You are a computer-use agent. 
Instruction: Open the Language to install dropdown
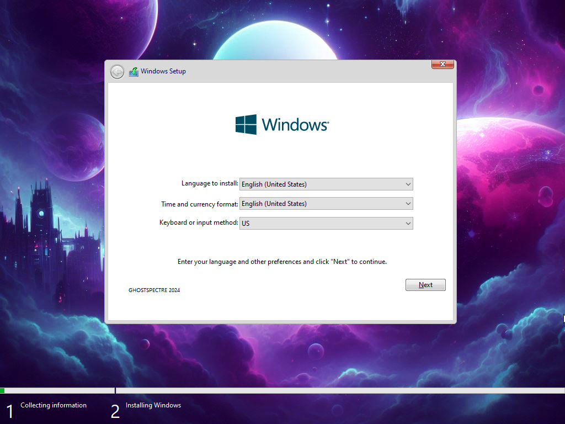326,184
